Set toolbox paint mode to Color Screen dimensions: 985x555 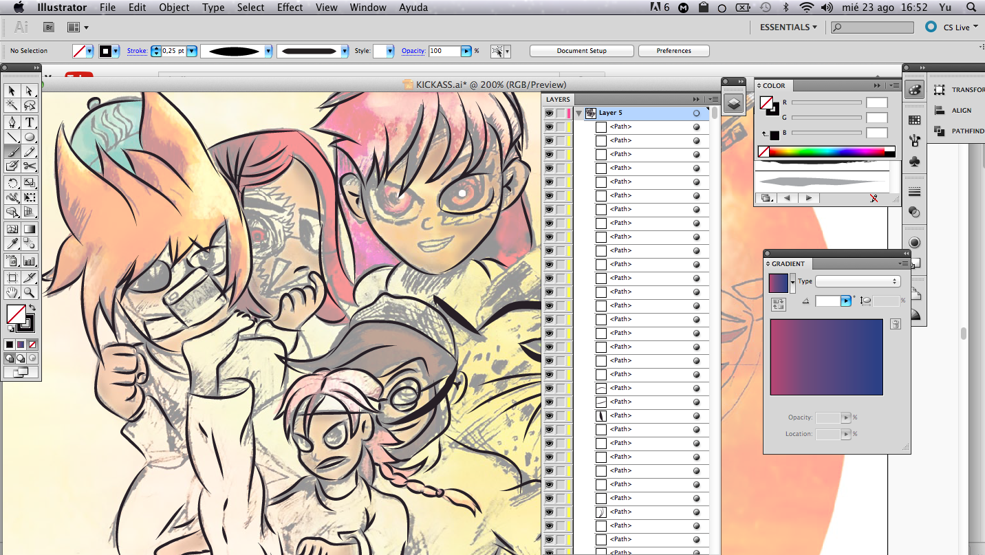[x=10, y=344]
